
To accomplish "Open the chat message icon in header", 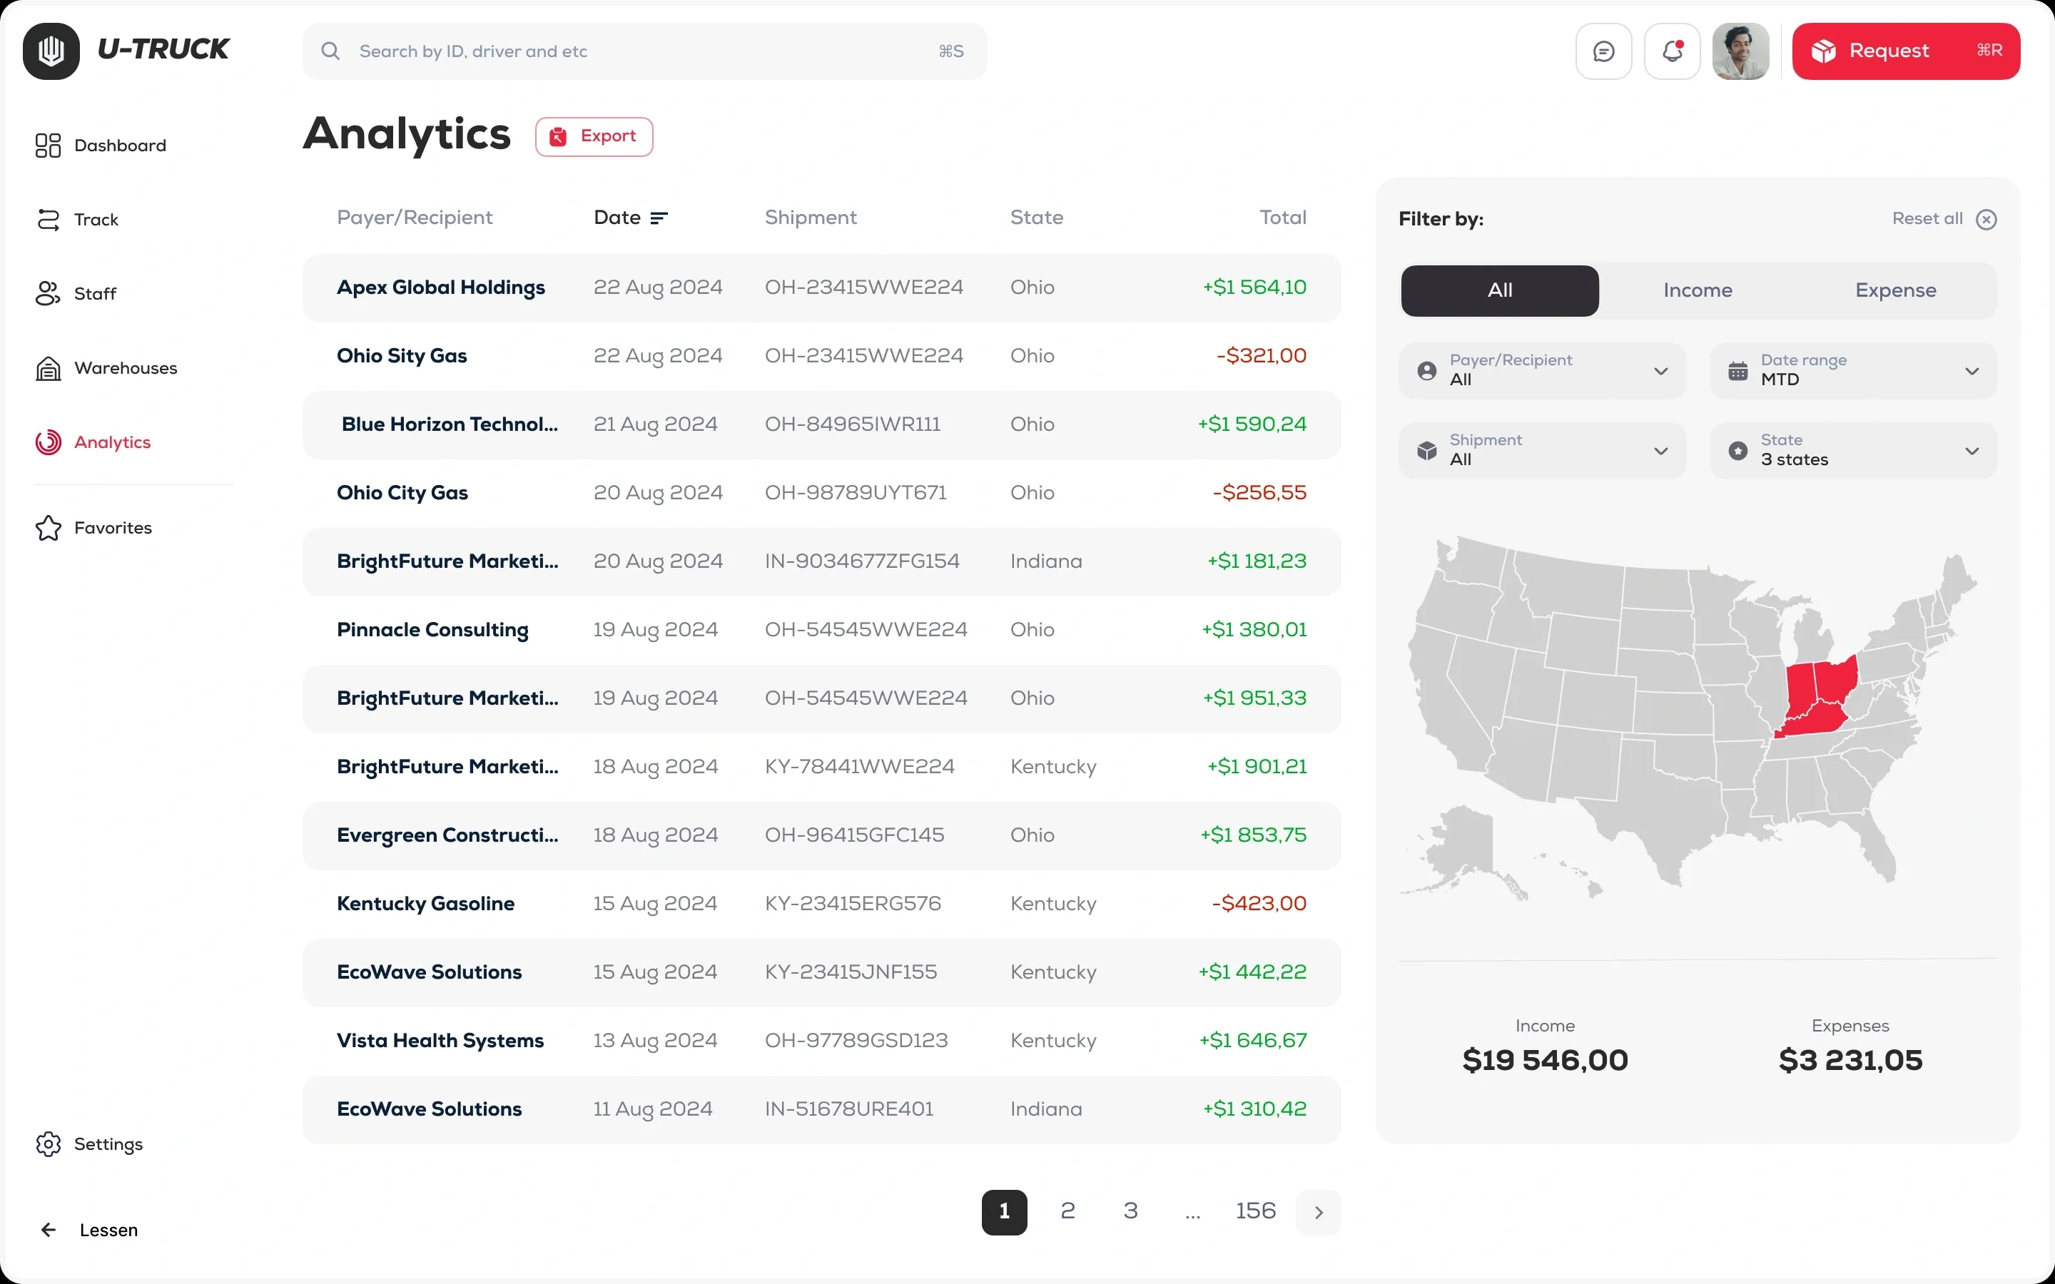I will pos(1603,51).
